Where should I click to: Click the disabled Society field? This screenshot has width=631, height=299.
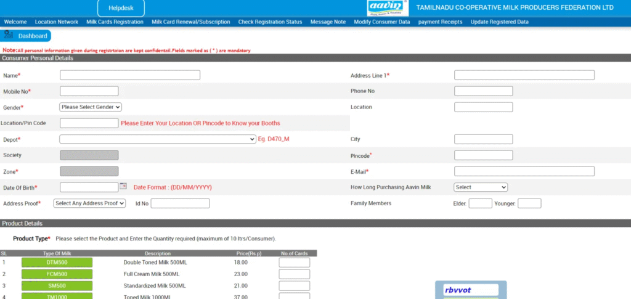click(89, 155)
